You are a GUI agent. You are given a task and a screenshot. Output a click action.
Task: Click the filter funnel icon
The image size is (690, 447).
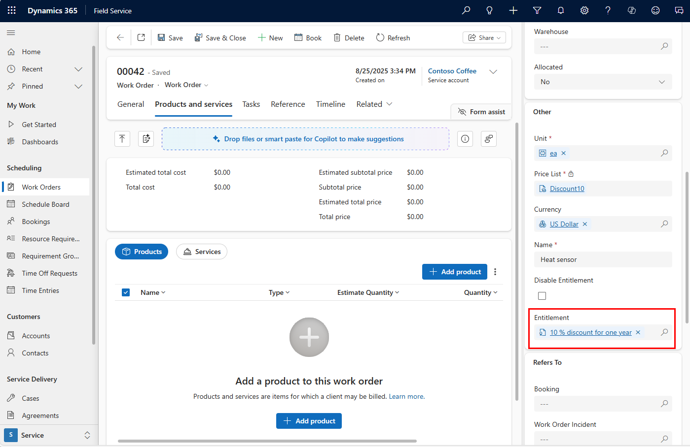(537, 10)
